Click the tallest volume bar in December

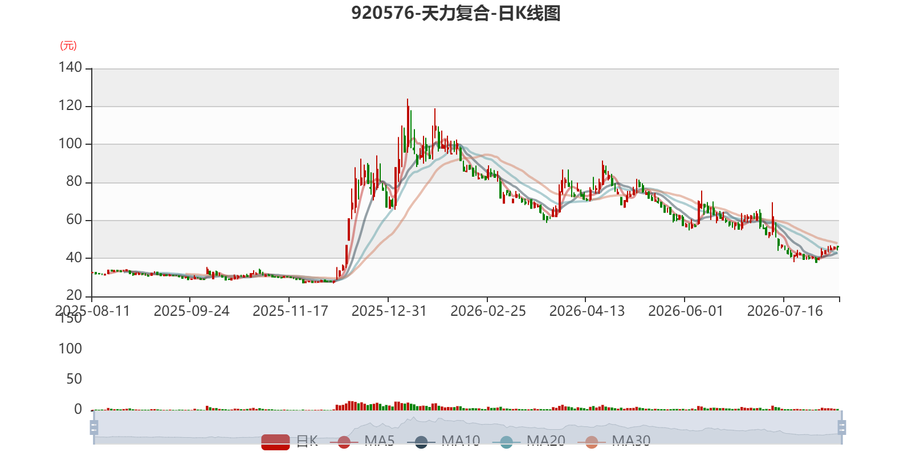click(x=351, y=405)
